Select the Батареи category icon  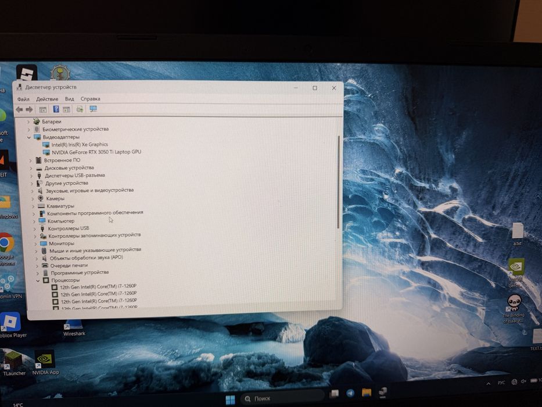(36, 122)
